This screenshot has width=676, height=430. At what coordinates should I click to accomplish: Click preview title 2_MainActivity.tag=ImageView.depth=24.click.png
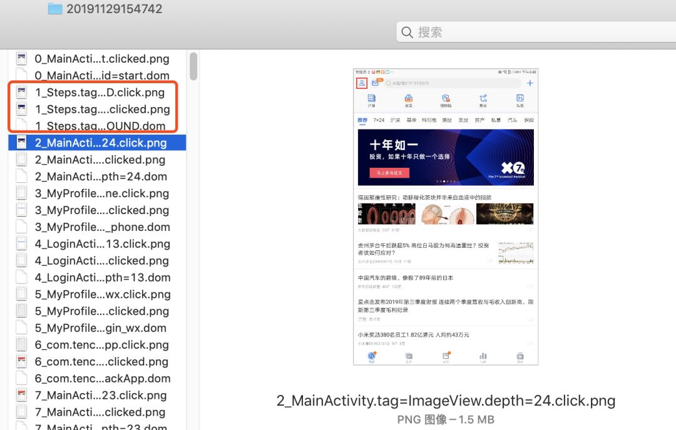(x=446, y=400)
